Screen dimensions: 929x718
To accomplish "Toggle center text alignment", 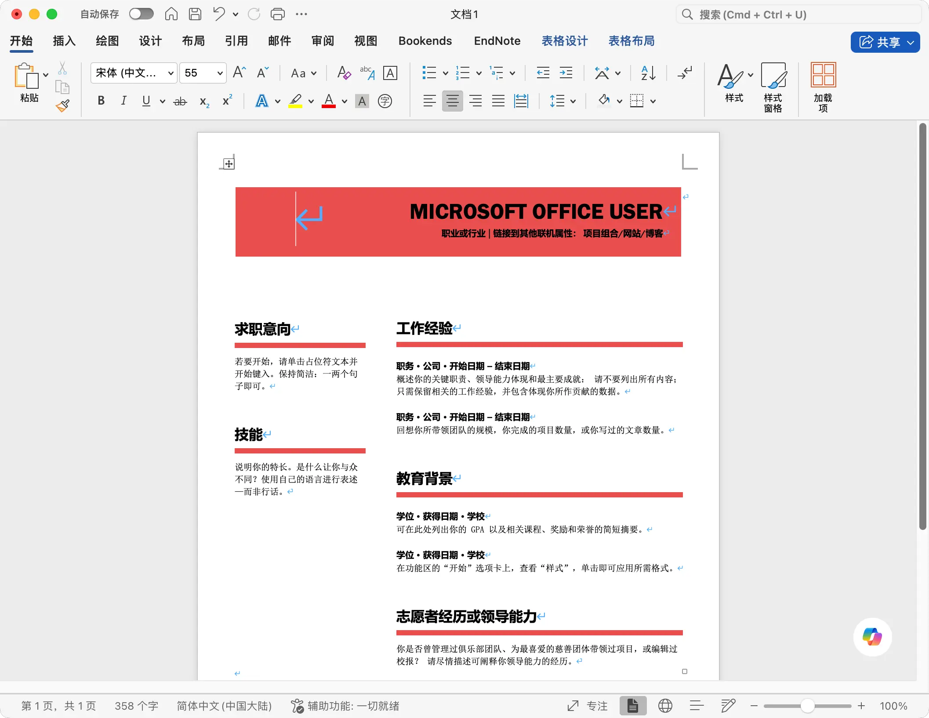I will coord(452,102).
